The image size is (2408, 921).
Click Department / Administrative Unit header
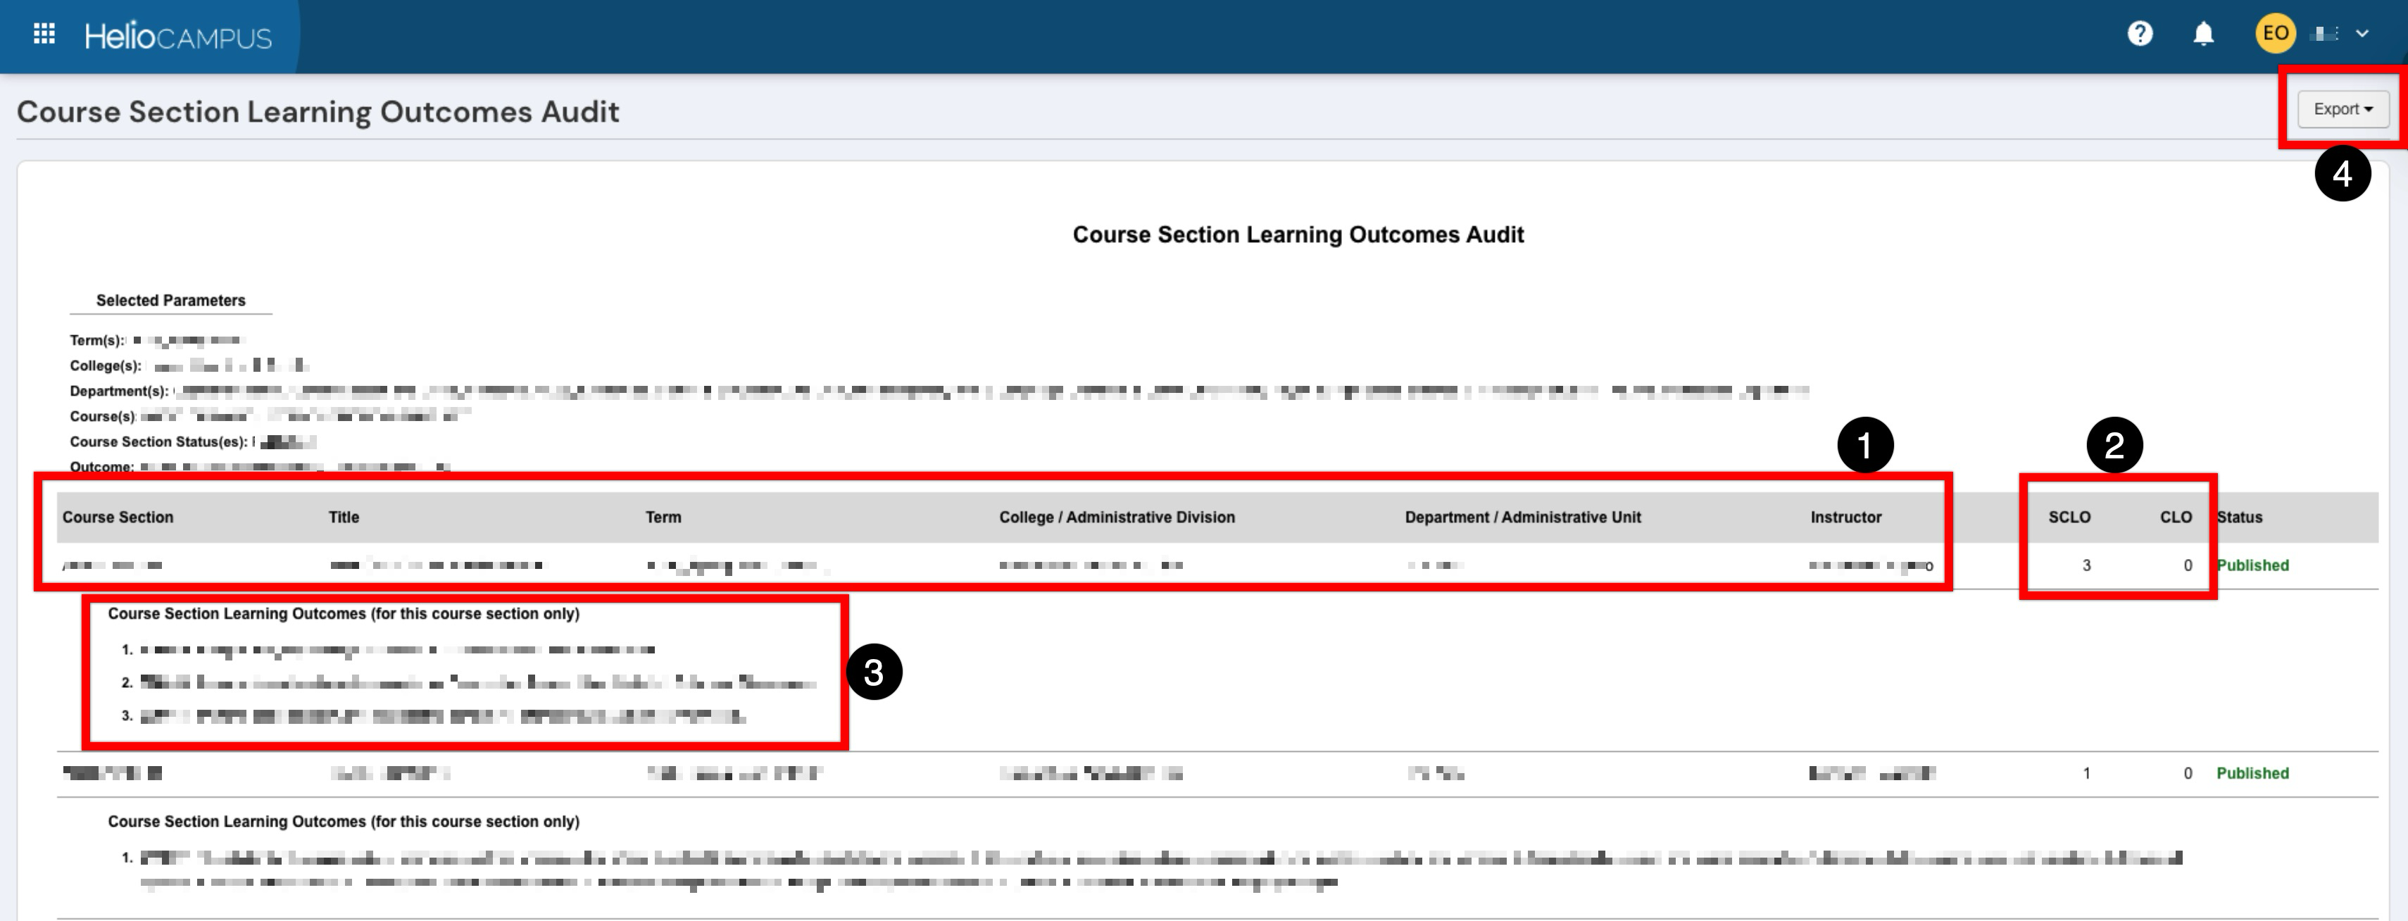pyautogui.click(x=1522, y=517)
